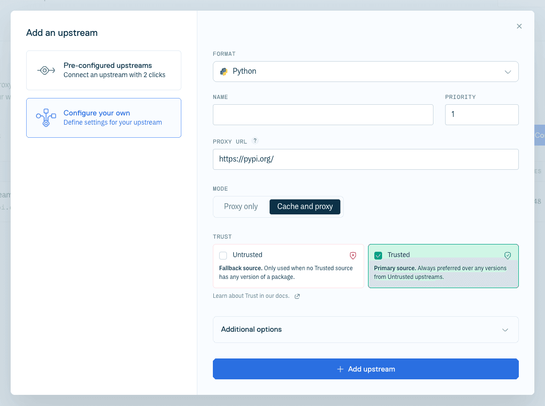Click the Python text in Format selector
The image size is (545, 406).
pos(244,71)
